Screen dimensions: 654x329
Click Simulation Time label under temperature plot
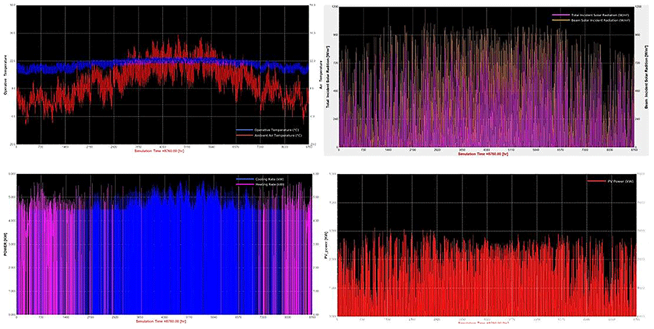pyautogui.click(x=159, y=151)
